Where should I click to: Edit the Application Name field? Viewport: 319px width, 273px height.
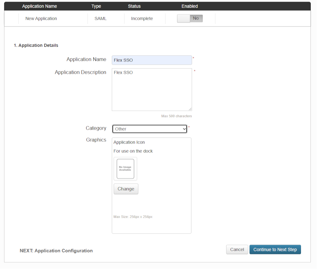(x=152, y=60)
